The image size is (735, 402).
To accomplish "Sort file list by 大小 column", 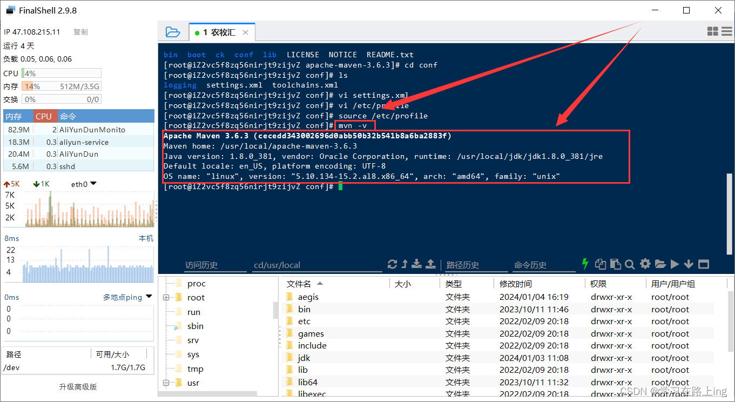I will [414, 283].
